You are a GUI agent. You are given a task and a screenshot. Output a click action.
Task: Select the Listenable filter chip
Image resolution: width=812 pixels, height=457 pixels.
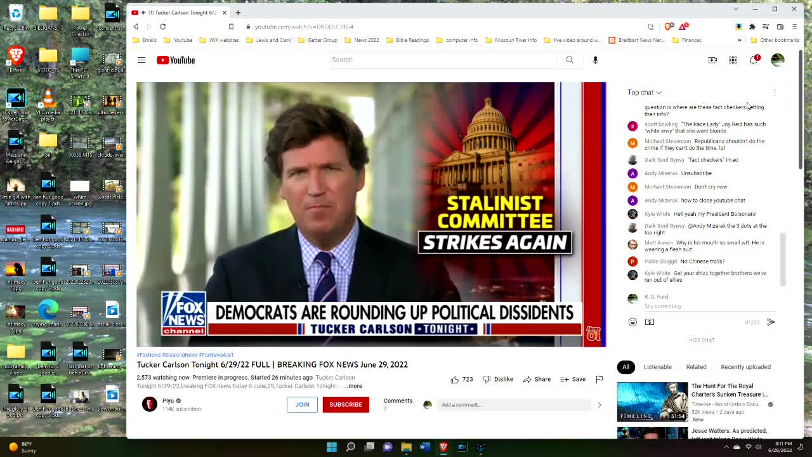pos(658,367)
